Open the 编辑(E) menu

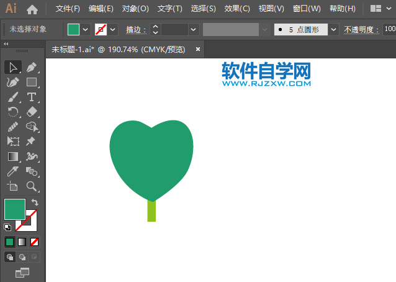pyautogui.click(x=101, y=9)
